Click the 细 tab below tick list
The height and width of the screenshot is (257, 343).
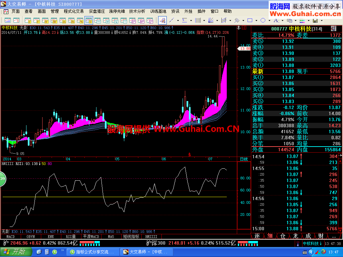coord(270,236)
